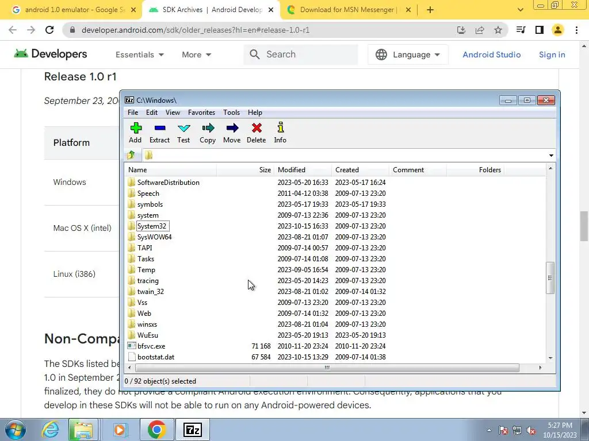Expand the Essentials dropdown on Developers site

coord(140,55)
